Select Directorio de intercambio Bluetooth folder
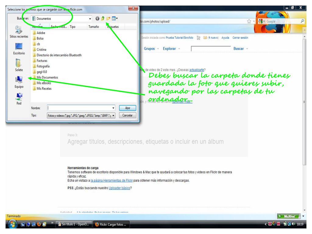The width and height of the screenshot is (312, 234). click(57, 55)
